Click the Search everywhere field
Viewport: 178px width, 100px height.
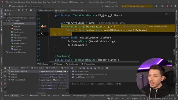34,6
